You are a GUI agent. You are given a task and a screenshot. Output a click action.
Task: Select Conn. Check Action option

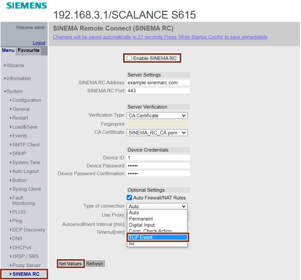point(157,230)
